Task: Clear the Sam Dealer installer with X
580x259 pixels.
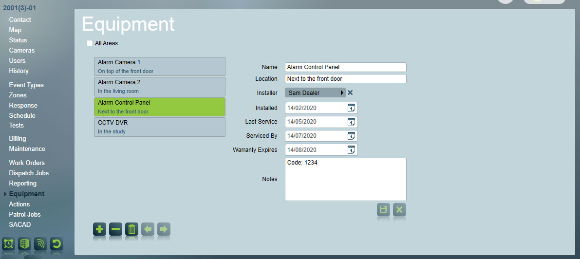Action: pyautogui.click(x=350, y=92)
